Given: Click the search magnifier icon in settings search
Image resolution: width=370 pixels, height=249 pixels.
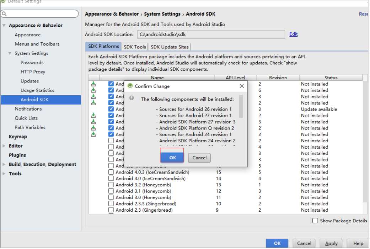Looking at the screenshot, I should 4,14.
